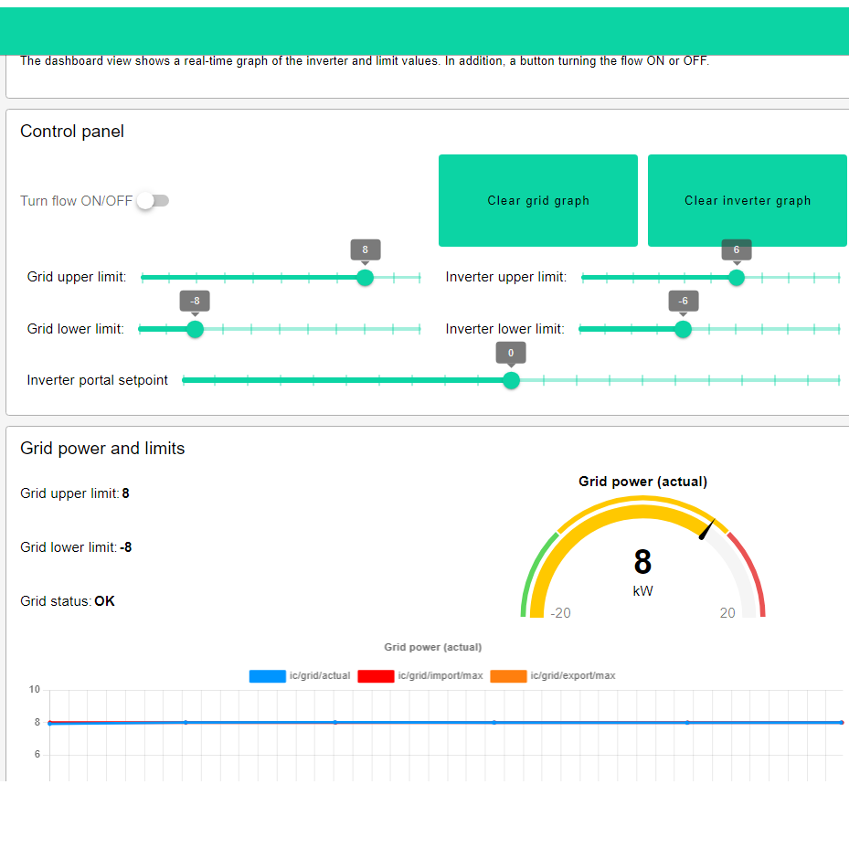Click the -8 bubble above Grid lower limit
Screen dimensions: 849x848
pyautogui.click(x=195, y=301)
